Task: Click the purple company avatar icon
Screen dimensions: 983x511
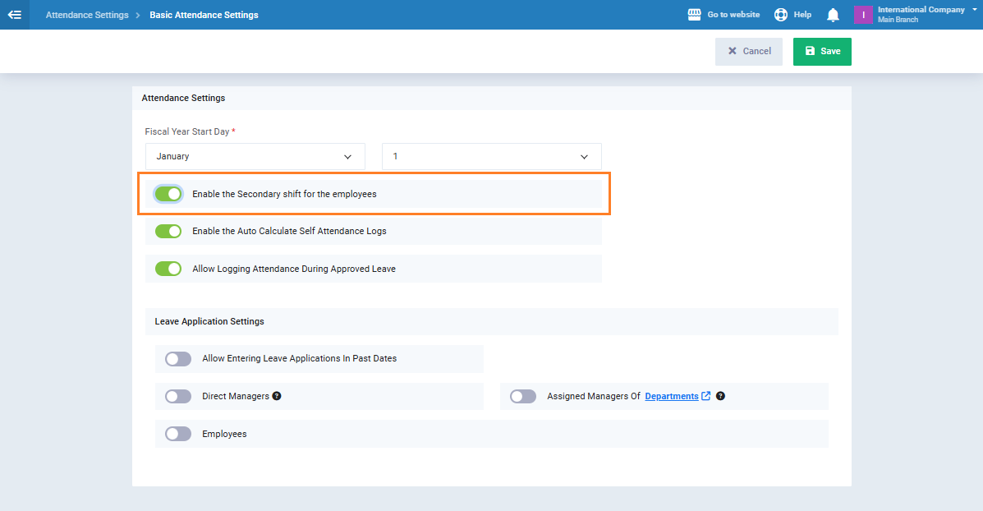Action: (x=863, y=15)
